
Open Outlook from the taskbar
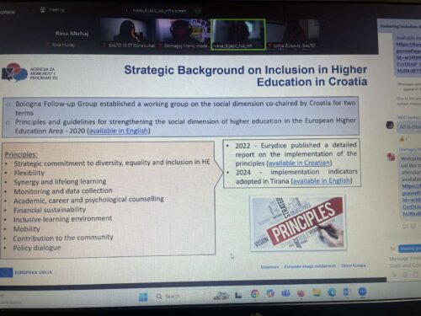click(x=347, y=292)
